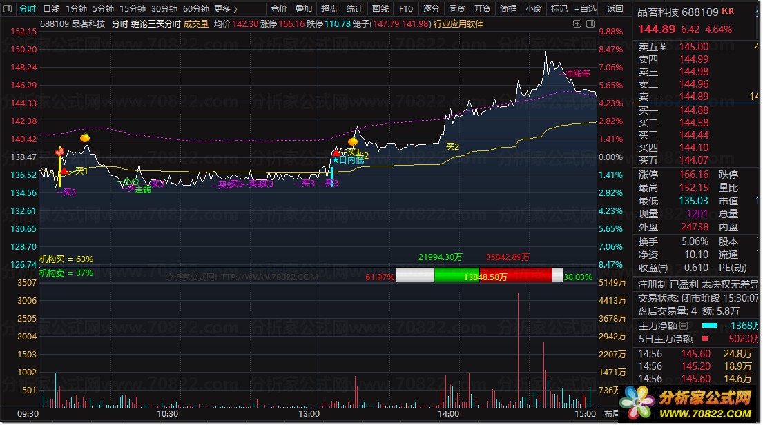The width and height of the screenshot is (763, 425).
Task: Select the 5分钟 period tab
Action: pyautogui.click(x=103, y=9)
